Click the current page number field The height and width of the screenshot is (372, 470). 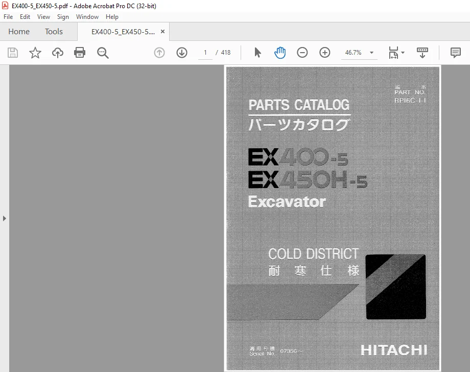coord(205,53)
